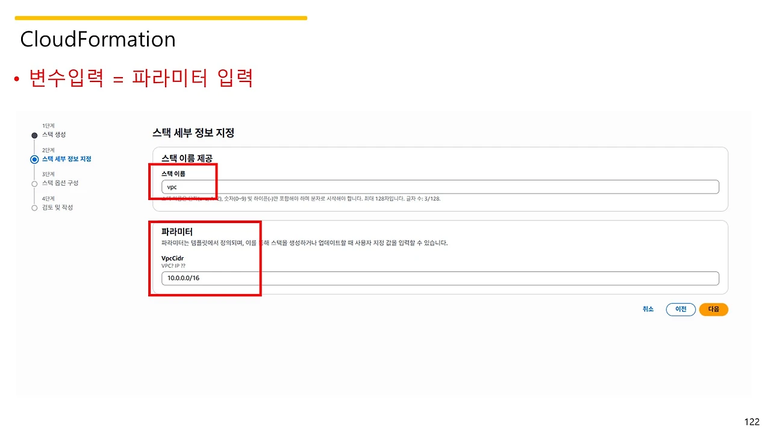Click the 1단계 step label
This screenshot has height=434, width=771.
pos(48,125)
